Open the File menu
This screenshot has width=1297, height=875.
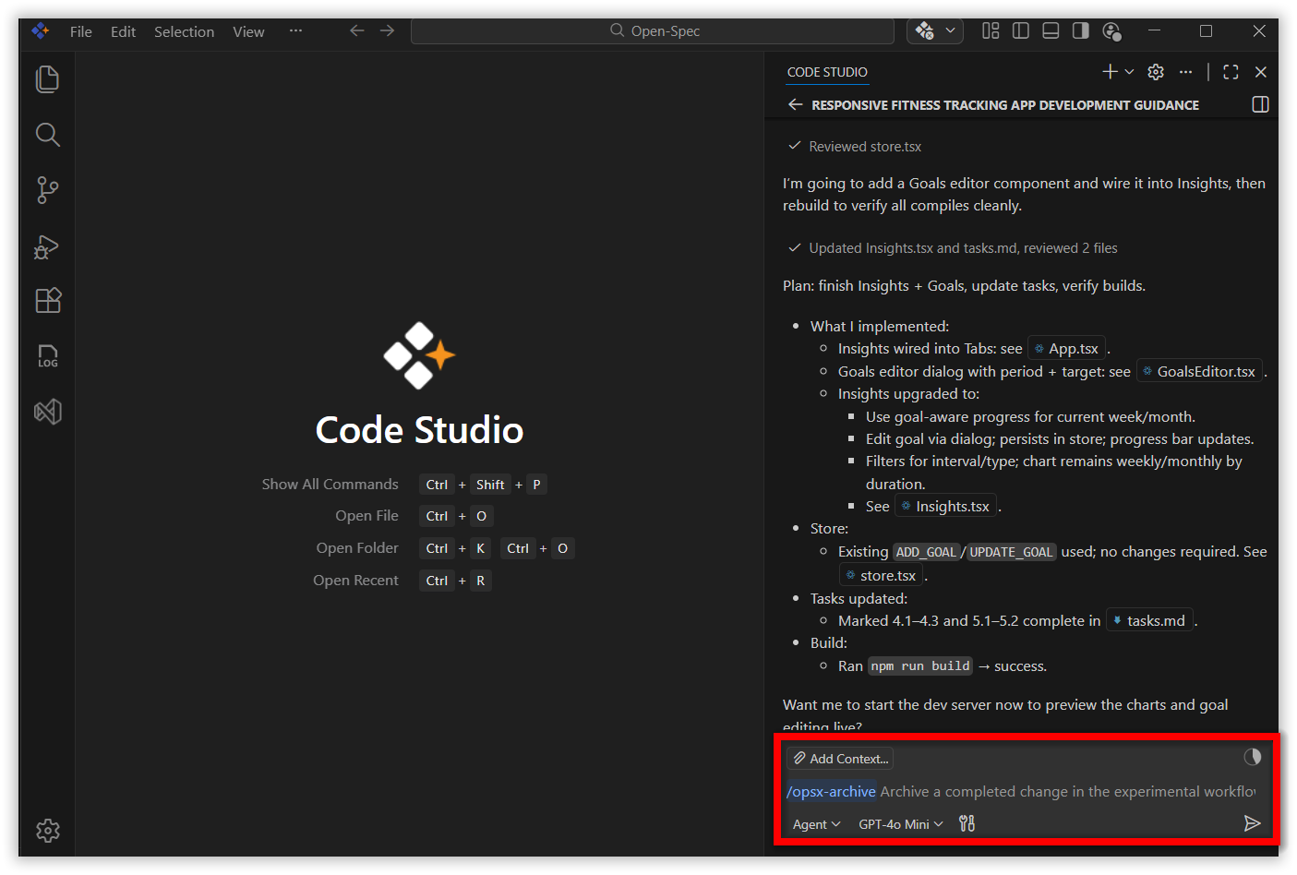point(81,31)
